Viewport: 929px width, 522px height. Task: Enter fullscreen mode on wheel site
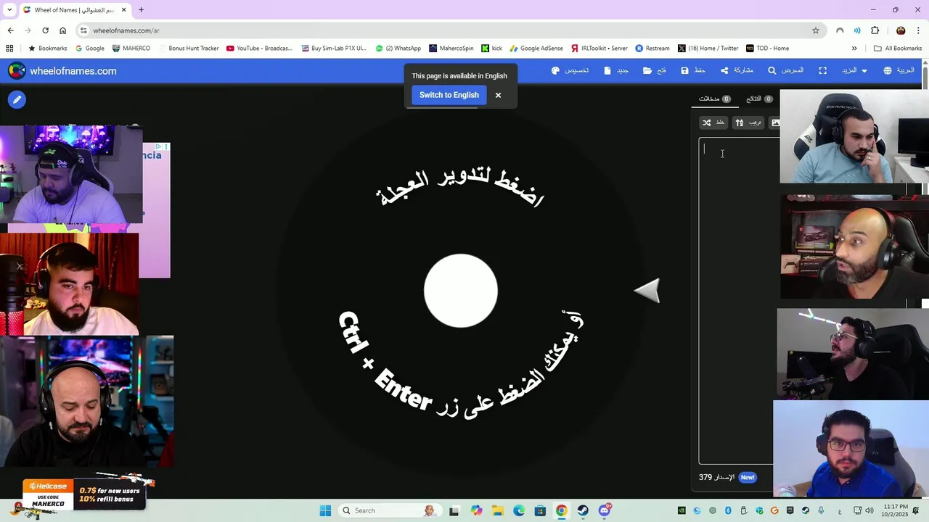822,70
